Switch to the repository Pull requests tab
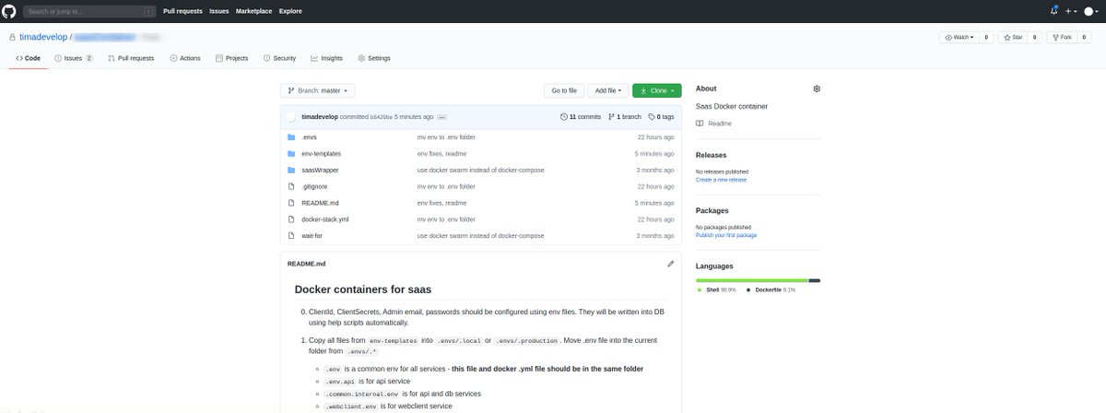 click(x=131, y=58)
